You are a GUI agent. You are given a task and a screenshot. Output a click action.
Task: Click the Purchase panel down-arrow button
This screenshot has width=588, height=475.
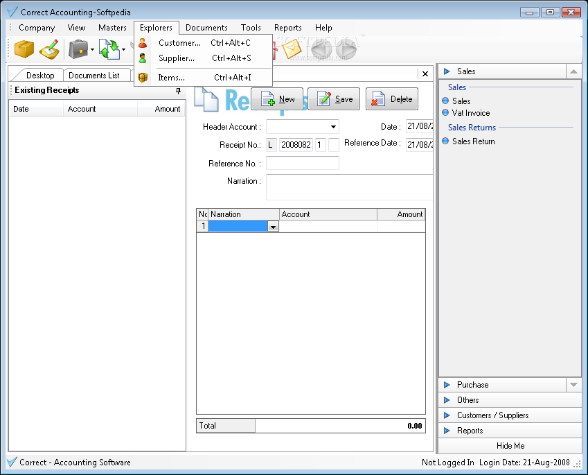[x=573, y=385]
